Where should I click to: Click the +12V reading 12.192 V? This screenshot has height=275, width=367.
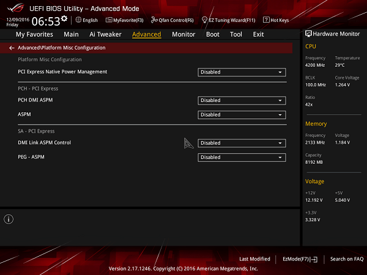point(314,200)
